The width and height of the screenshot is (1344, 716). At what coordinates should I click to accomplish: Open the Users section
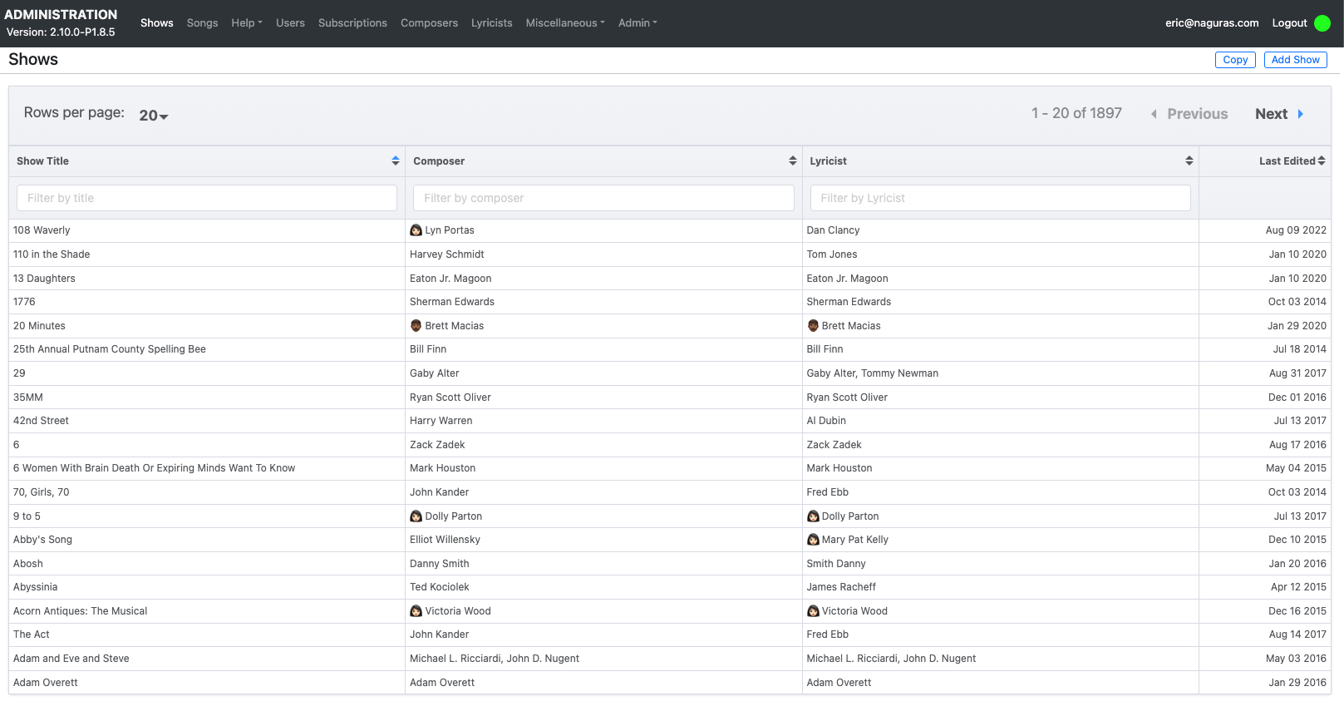click(290, 23)
